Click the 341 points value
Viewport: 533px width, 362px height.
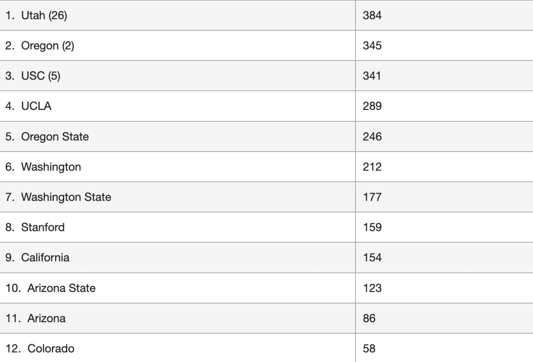tap(372, 76)
